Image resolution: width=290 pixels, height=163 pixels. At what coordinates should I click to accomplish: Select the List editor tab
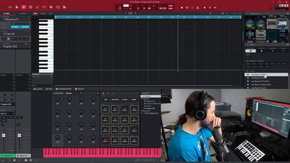[x=50, y=14]
